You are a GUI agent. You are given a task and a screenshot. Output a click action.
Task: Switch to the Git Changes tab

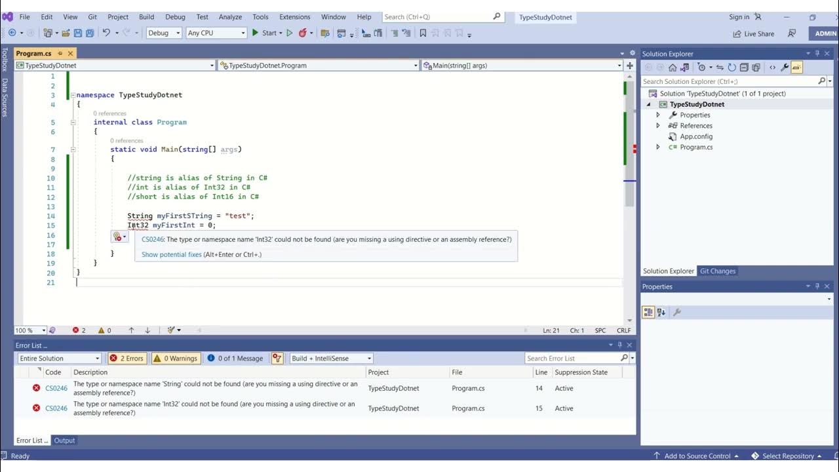(x=718, y=271)
